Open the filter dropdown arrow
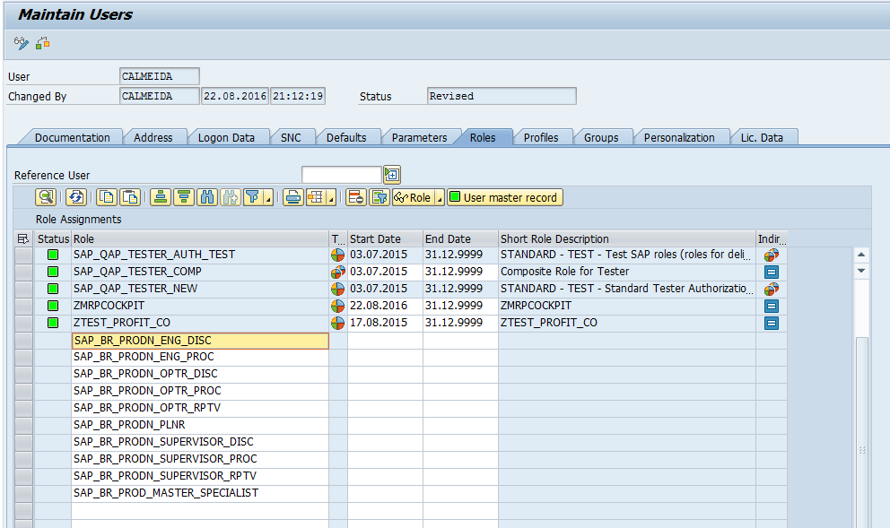This screenshot has height=528, width=890. 268,197
